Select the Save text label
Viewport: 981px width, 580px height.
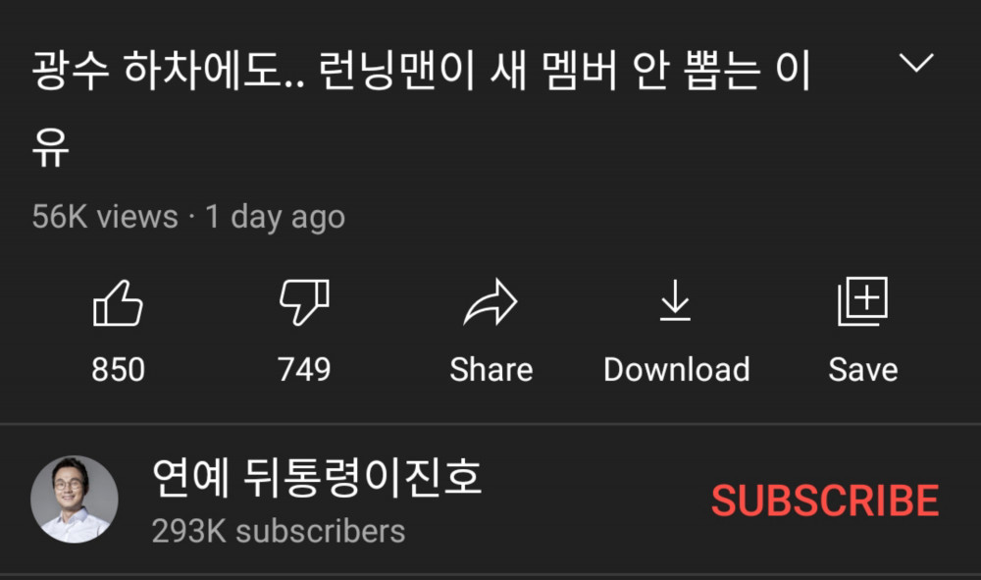(863, 369)
